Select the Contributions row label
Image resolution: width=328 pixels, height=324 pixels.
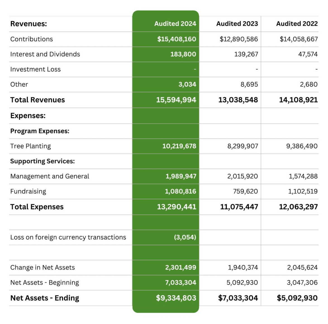click(x=32, y=39)
